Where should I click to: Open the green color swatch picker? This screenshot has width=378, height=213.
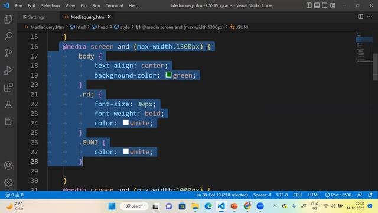point(168,75)
